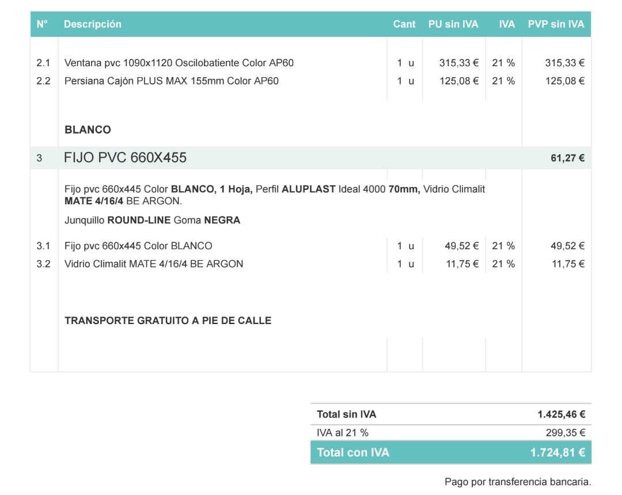Select unit price 315,33 € of Ventana

pyautogui.click(x=459, y=63)
